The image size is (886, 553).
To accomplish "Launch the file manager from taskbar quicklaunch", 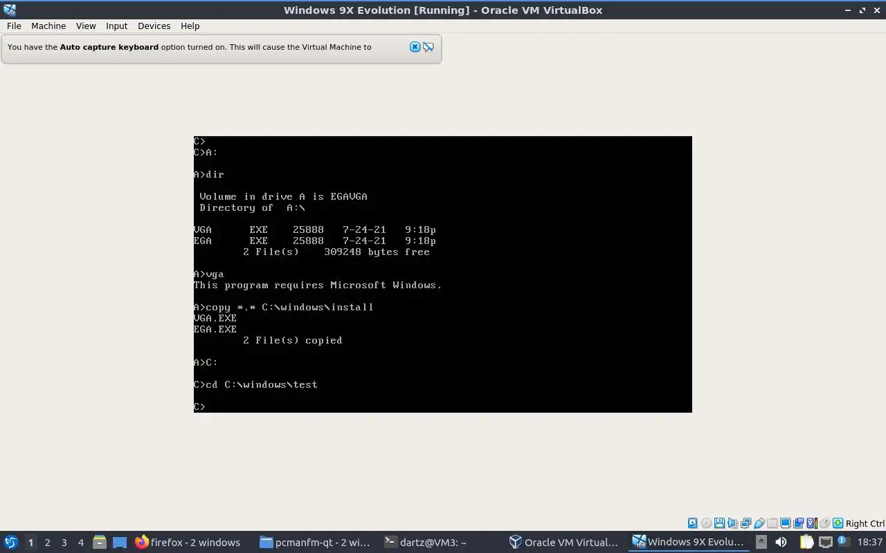I will (x=99, y=543).
